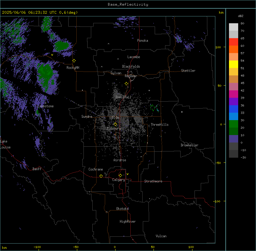
Task: Click the dBZ legend heading
Action: [x=241, y=16]
